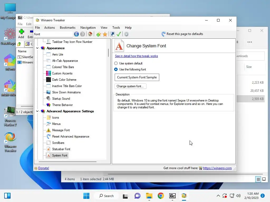Open the bookmarks star icon
The width and height of the screenshot is (270, 202).
coord(105,34)
